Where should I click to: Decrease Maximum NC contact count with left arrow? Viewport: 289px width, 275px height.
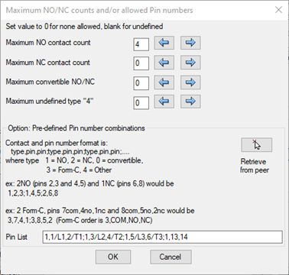click(164, 63)
